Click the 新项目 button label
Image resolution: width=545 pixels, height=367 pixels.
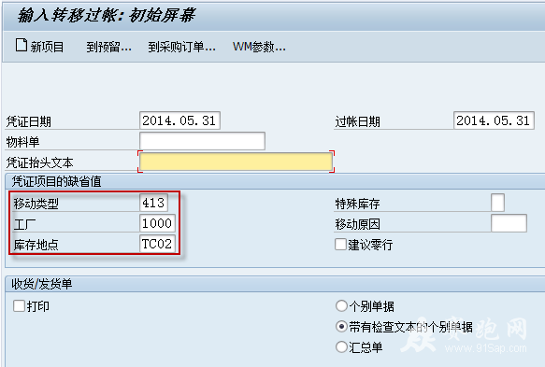(47, 47)
